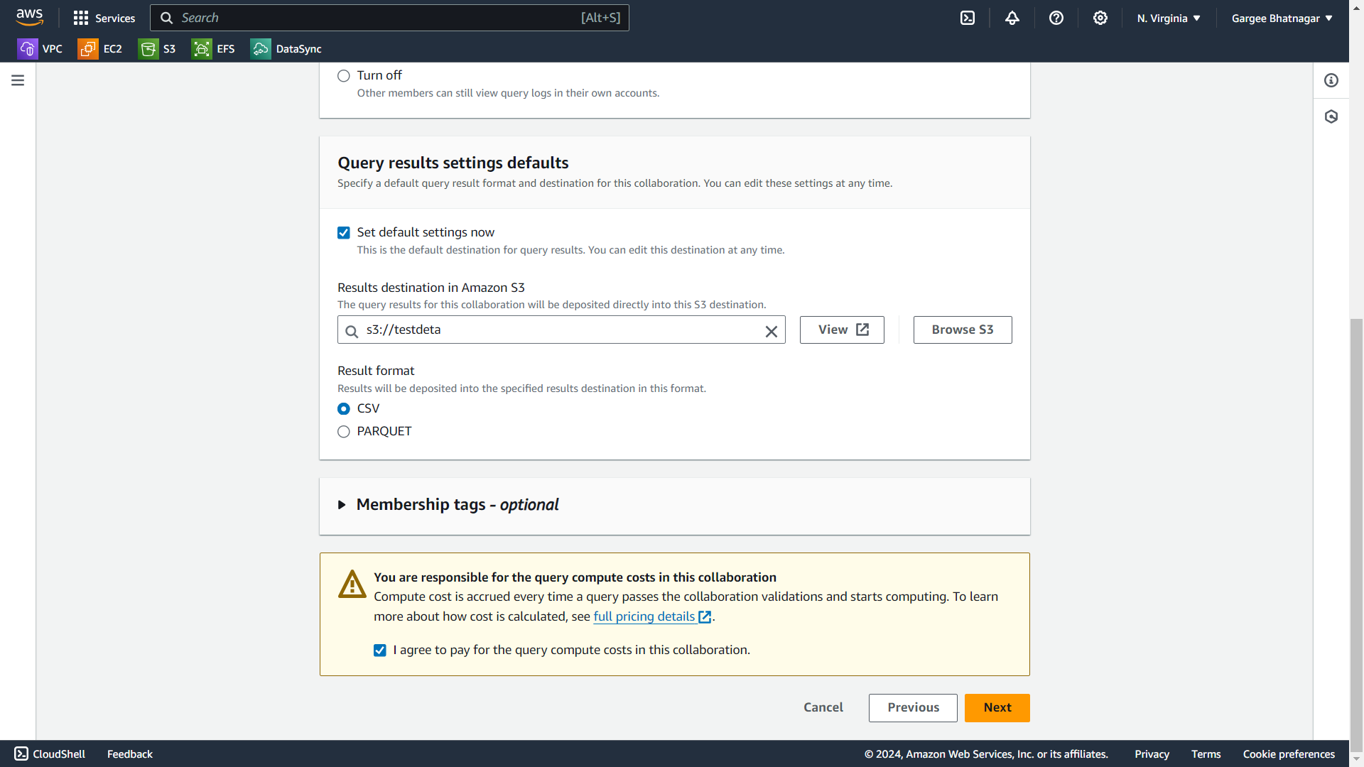Select PARQUET result format

pyautogui.click(x=344, y=432)
